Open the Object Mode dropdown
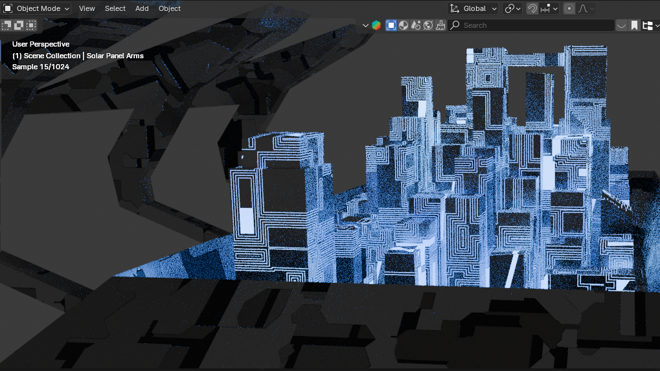 point(37,8)
